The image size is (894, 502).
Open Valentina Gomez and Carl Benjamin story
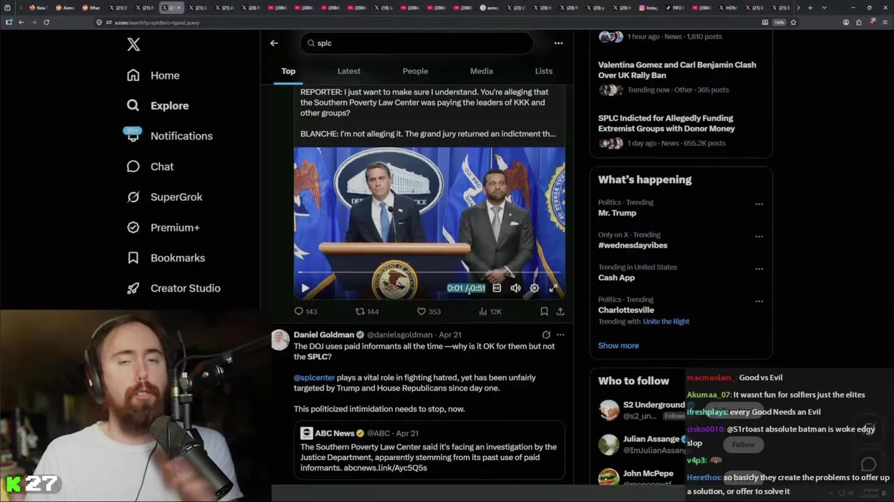pos(677,70)
